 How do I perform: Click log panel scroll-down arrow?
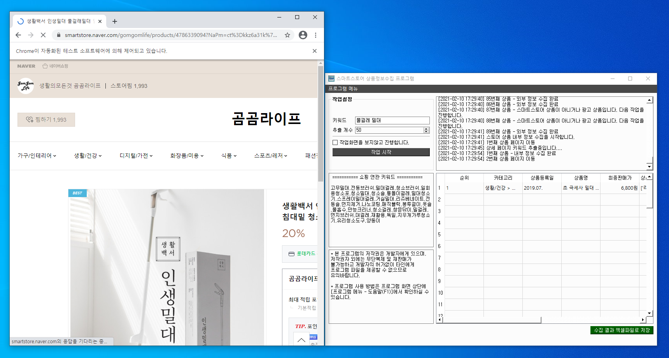tap(650, 167)
